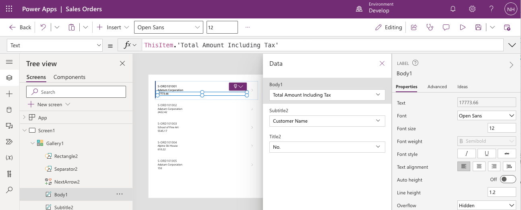
Task: Open notifications bell
Action: 453,9
